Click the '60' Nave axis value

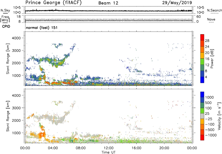coord(198,17)
